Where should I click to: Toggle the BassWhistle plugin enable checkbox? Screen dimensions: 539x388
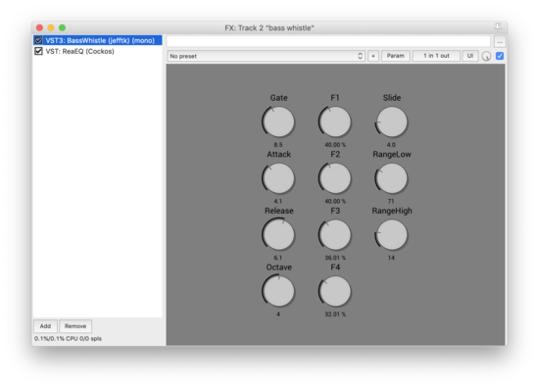38,40
